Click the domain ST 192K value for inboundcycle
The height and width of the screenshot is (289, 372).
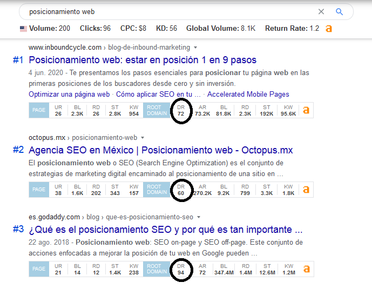[x=266, y=113]
